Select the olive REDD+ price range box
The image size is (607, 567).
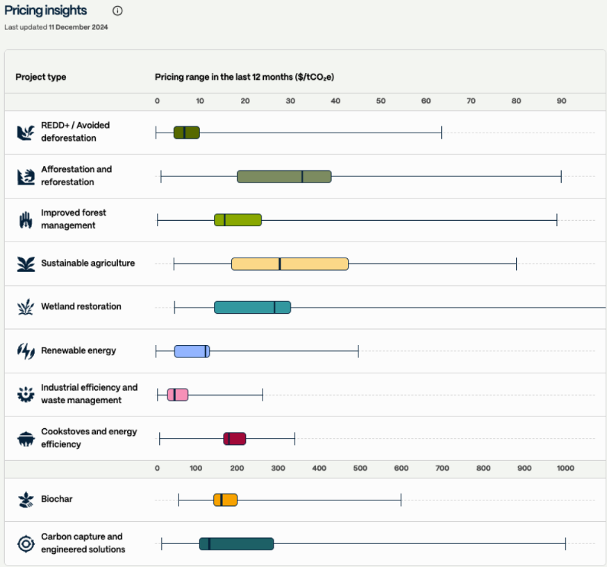tap(187, 133)
